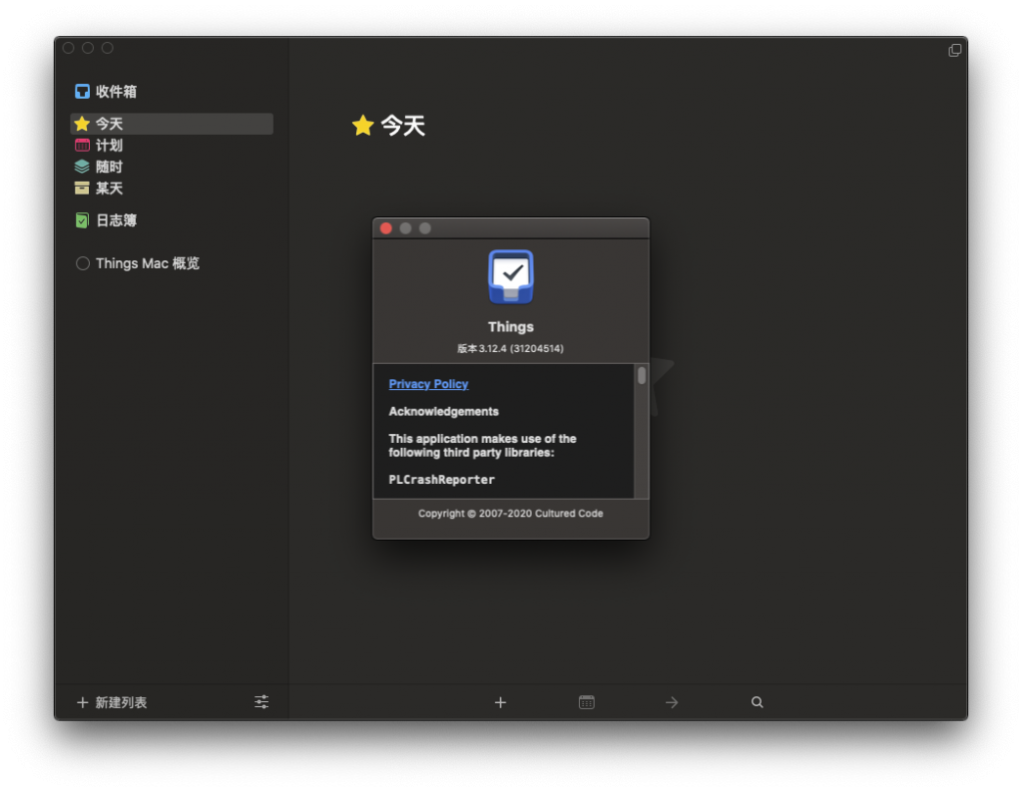Click the blue inbox icon
1022x792 pixels.
coord(82,91)
